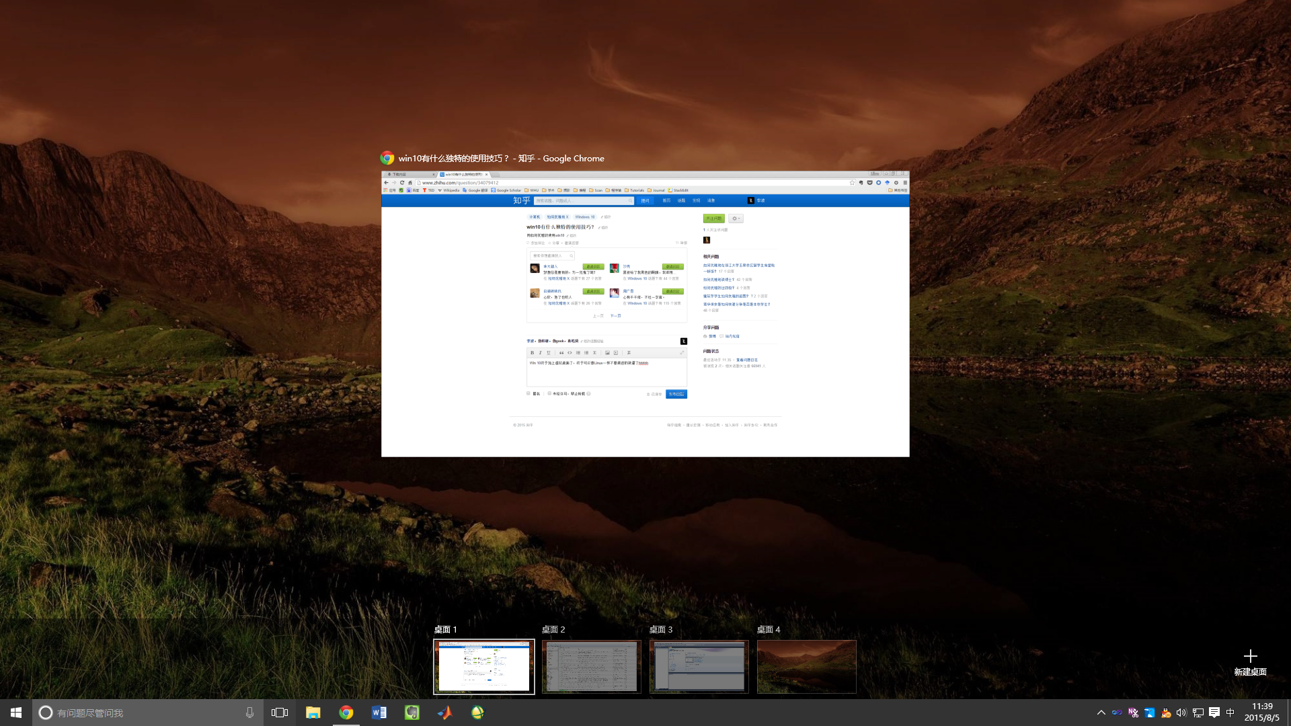The image size is (1291, 726).
Task: Click the Task View taskbar button
Action: 280,713
